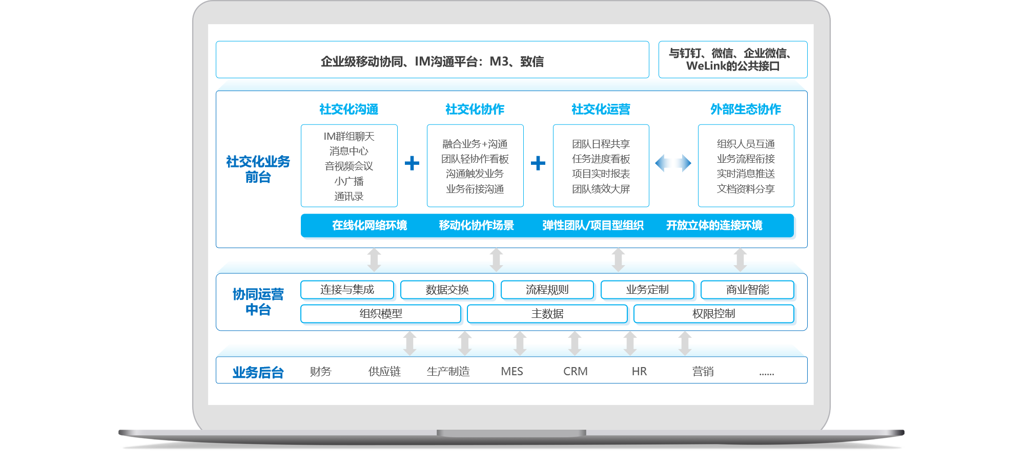Click the vertical arrow below 开放立体的连接环境

(x=740, y=260)
